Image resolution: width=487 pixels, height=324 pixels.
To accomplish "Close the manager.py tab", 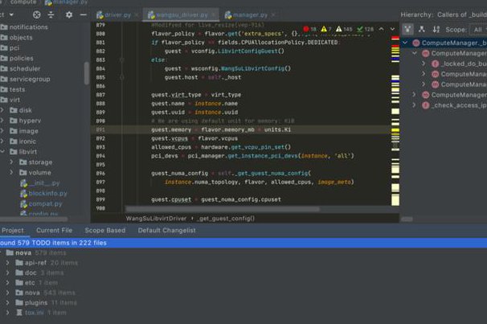I will click(x=273, y=14).
